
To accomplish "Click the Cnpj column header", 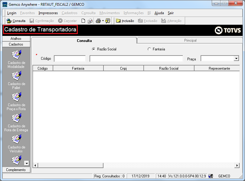I will (123, 68).
